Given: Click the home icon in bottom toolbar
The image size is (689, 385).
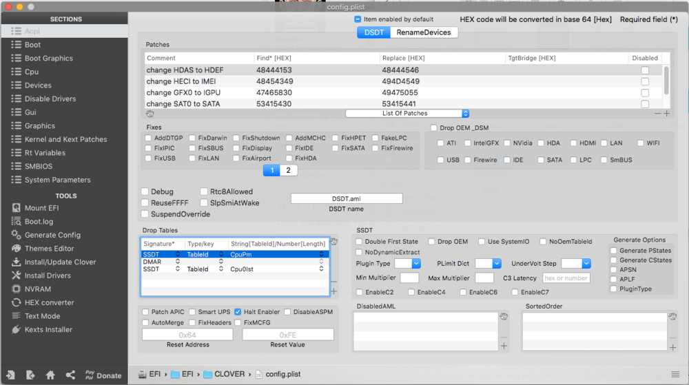Looking at the screenshot, I should [50, 375].
